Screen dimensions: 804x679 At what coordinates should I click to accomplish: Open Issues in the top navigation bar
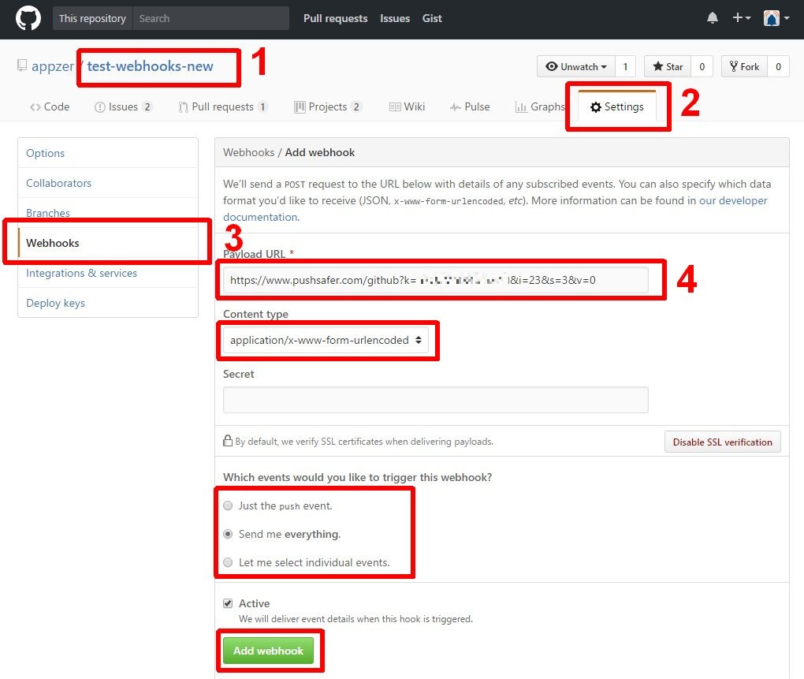pyautogui.click(x=395, y=18)
